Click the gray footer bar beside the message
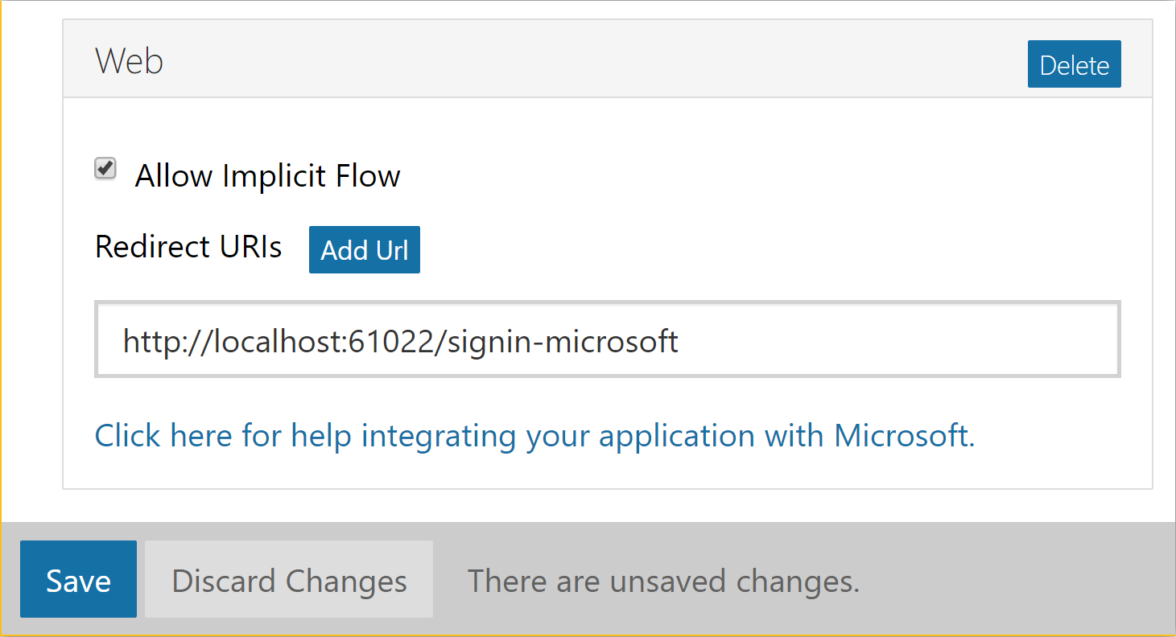The width and height of the screenshot is (1176, 637). [x=1014, y=579]
